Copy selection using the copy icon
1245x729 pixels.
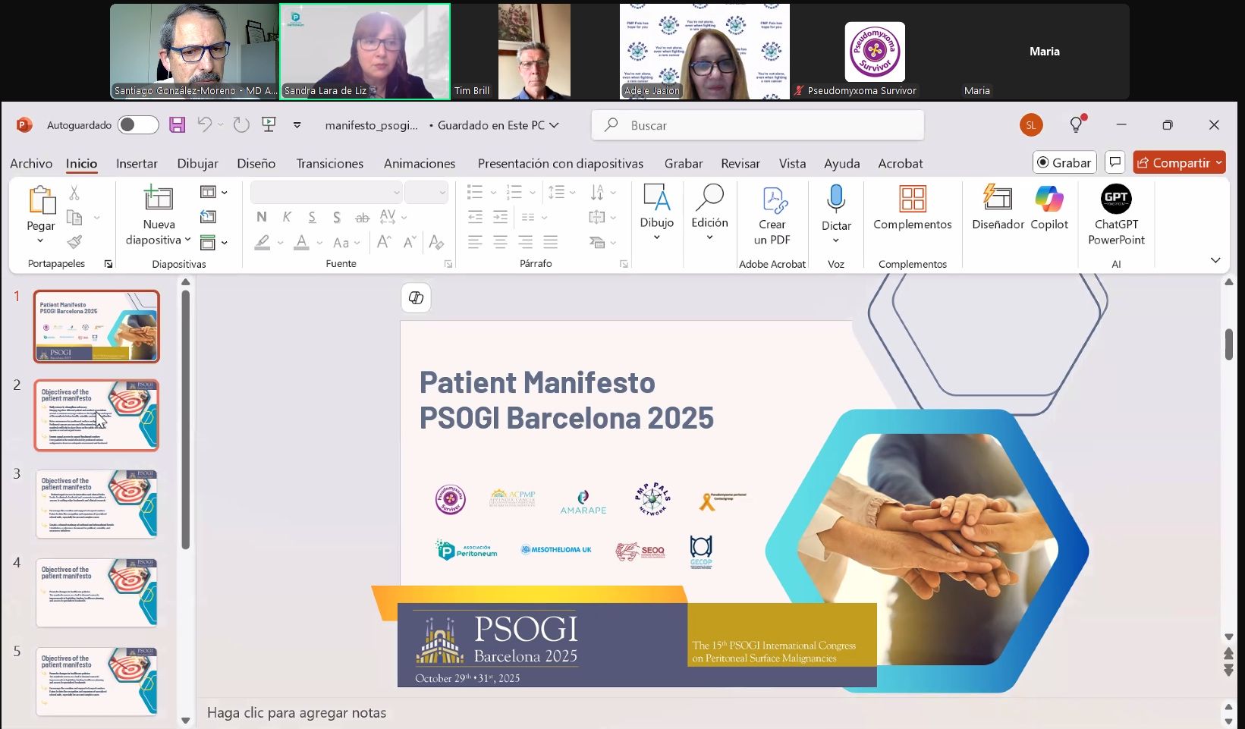pos(74,218)
